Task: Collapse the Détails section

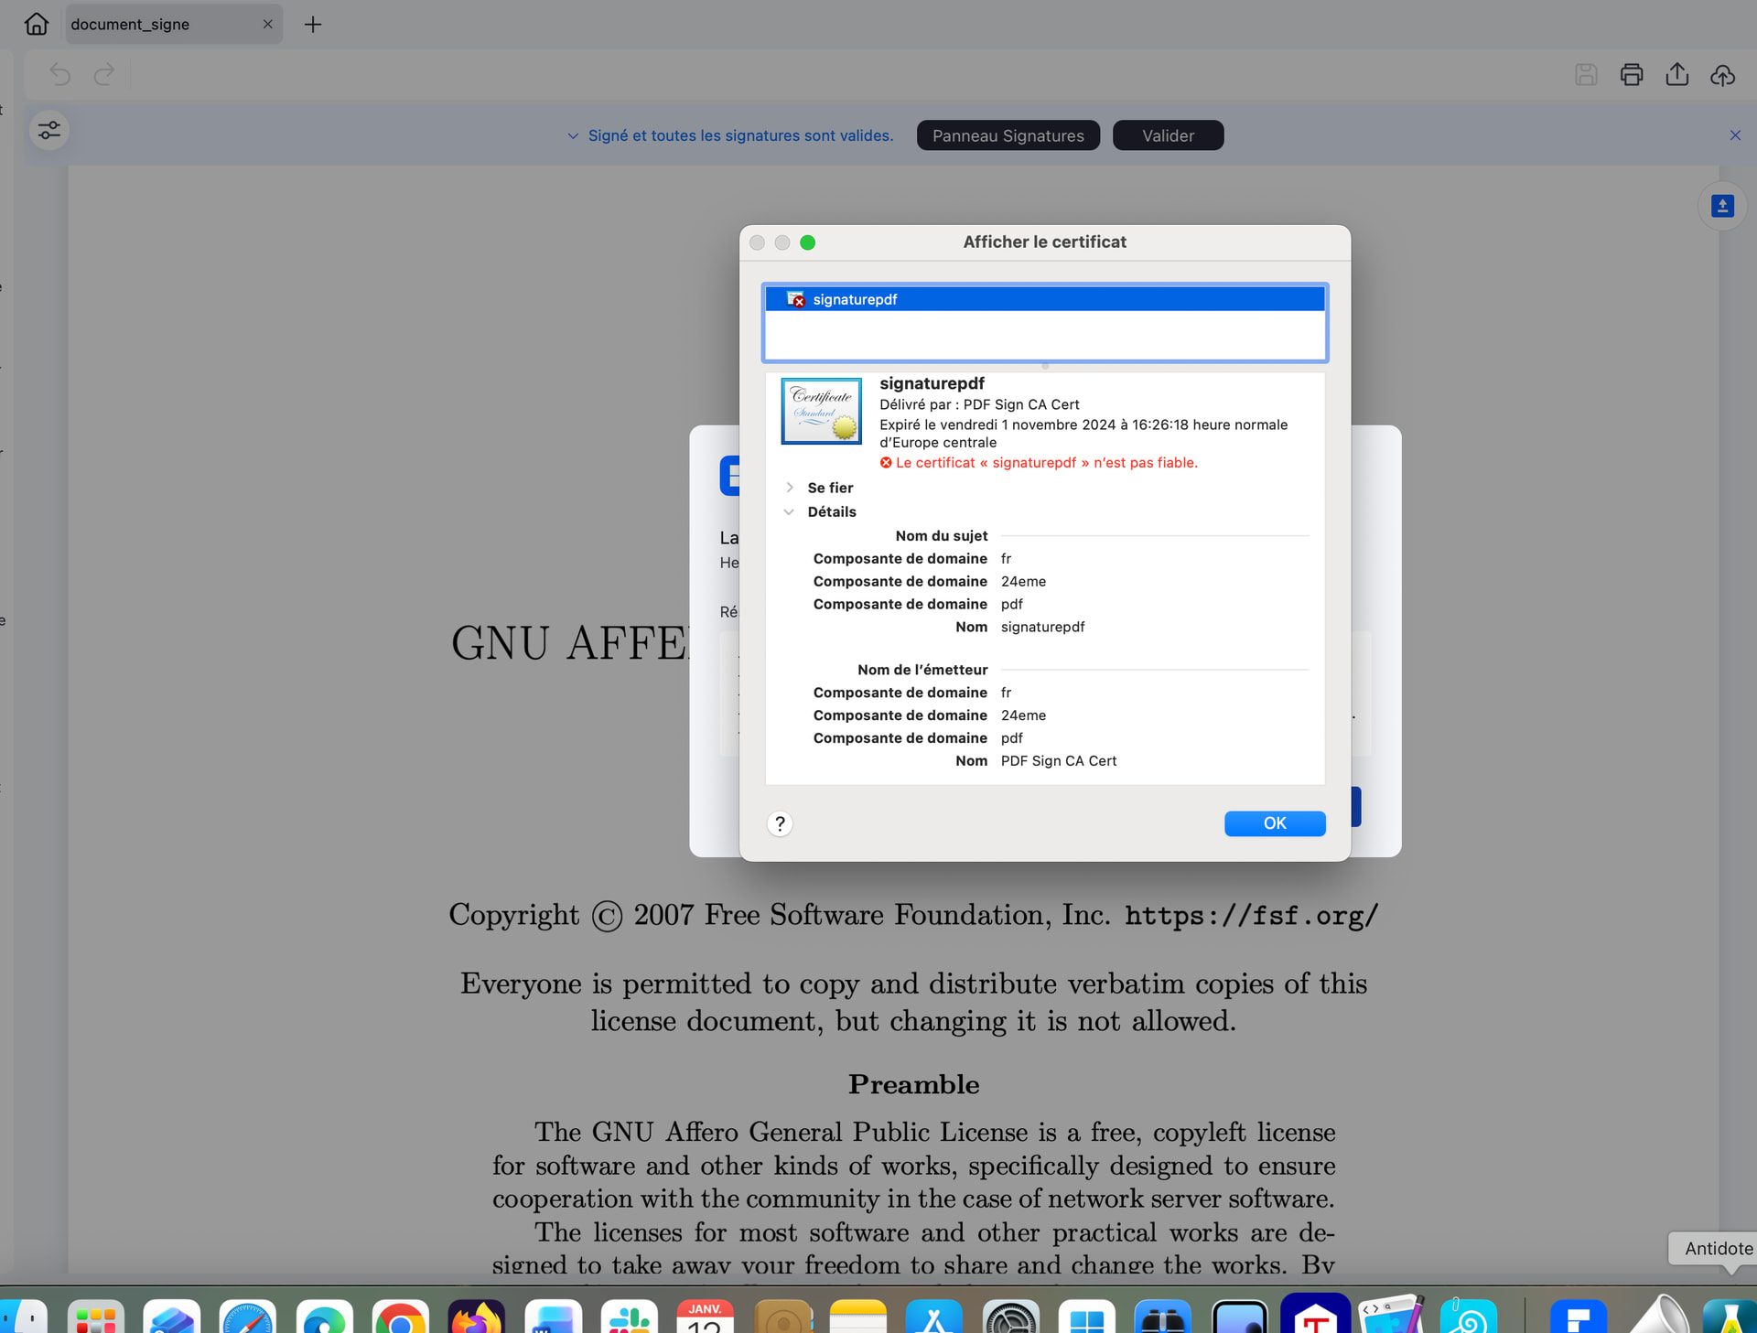Action: [789, 511]
